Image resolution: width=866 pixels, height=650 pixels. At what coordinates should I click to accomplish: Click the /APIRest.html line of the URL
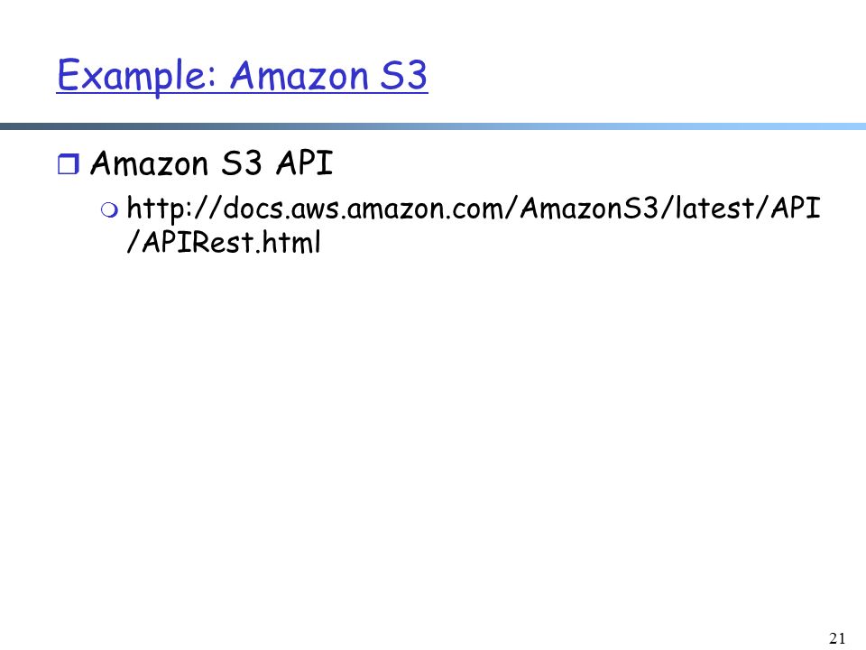[x=224, y=242]
